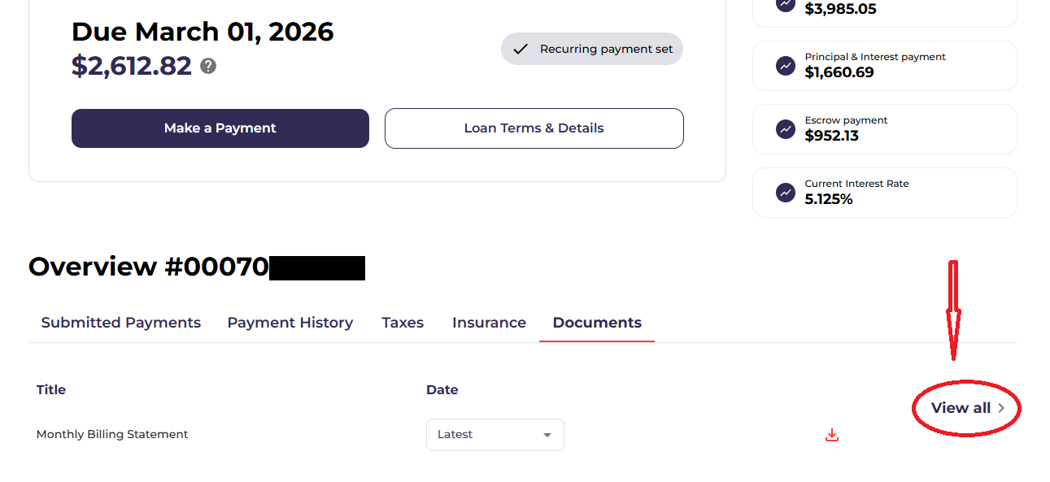Click the Current Interest Rate trend icon
The image size is (1050, 482).
click(x=785, y=193)
